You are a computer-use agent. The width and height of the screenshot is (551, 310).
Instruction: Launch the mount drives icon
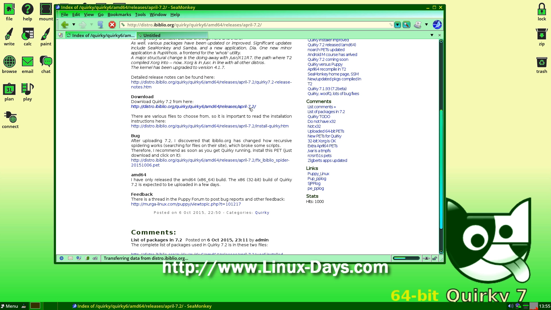[46, 12]
